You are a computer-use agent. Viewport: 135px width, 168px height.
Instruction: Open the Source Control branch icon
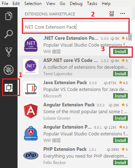coord(9,52)
